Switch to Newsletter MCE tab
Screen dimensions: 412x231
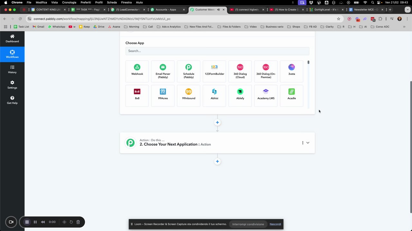[366, 10]
